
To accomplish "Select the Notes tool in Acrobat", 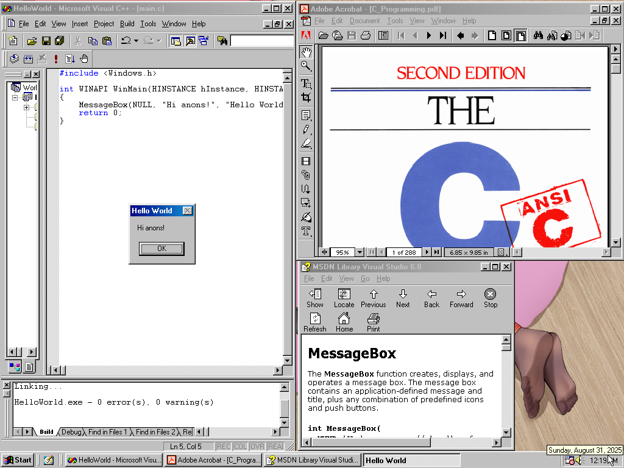I will click(x=306, y=116).
